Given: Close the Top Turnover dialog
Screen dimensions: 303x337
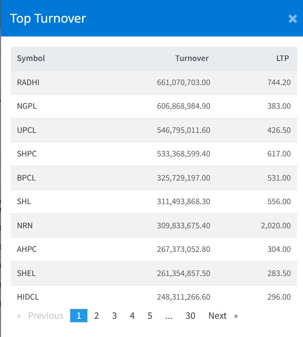Looking at the screenshot, I should [292, 19].
